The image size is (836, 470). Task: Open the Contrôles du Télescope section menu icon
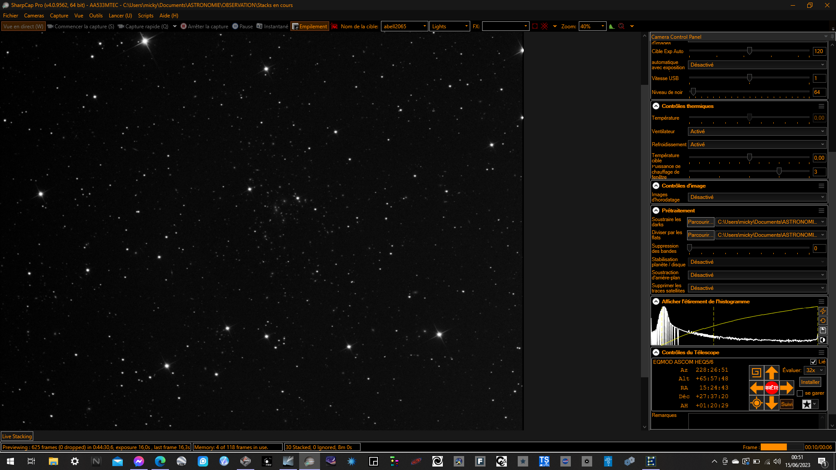(x=821, y=352)
